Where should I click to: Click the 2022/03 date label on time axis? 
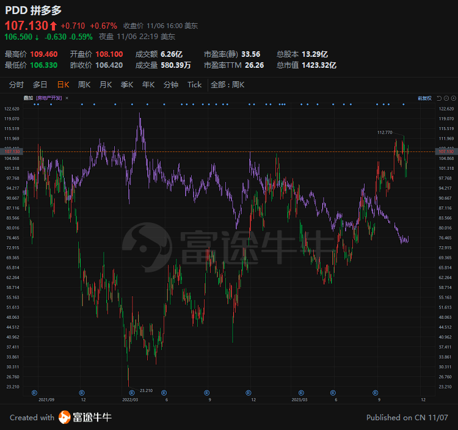(130, 399)
